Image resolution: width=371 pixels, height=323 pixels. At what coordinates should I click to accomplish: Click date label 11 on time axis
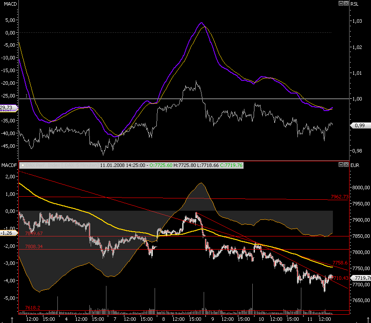[x=310, y=319]
